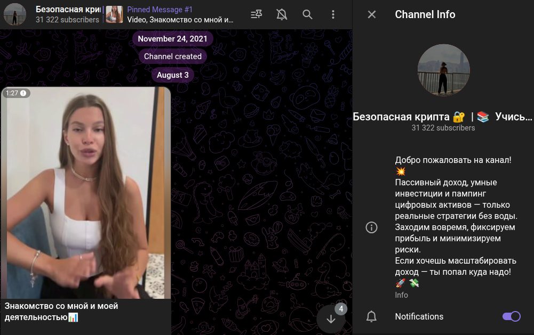Screen dimensions: 534x335
Task: Click the channel title in Channel Info
Action: tap(443, 116)
